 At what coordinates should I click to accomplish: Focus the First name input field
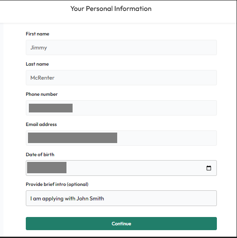(121, 48)
